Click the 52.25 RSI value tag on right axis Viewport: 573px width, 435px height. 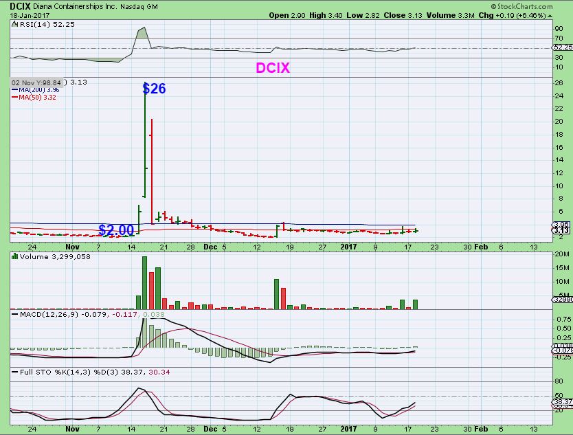pos(563,47)
